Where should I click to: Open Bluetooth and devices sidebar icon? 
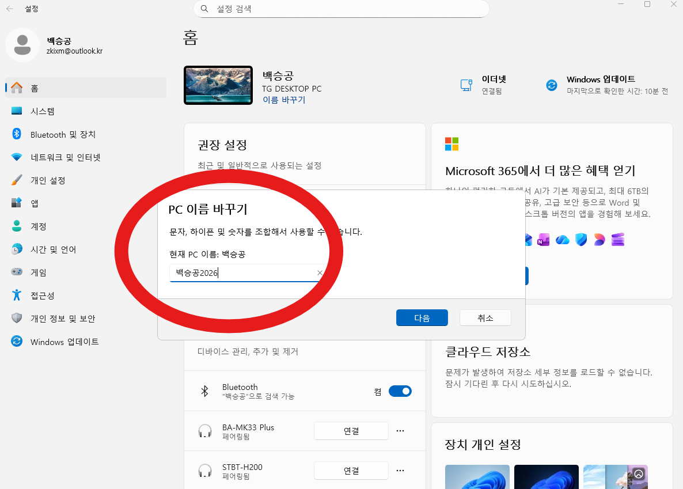(17, 134)
